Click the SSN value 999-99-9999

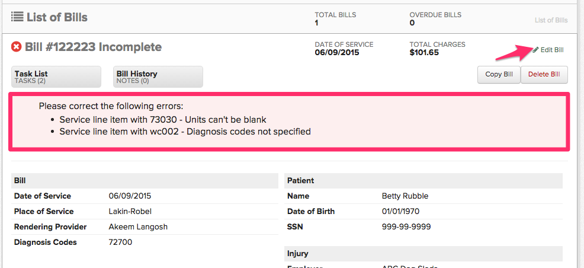[406, 226]
